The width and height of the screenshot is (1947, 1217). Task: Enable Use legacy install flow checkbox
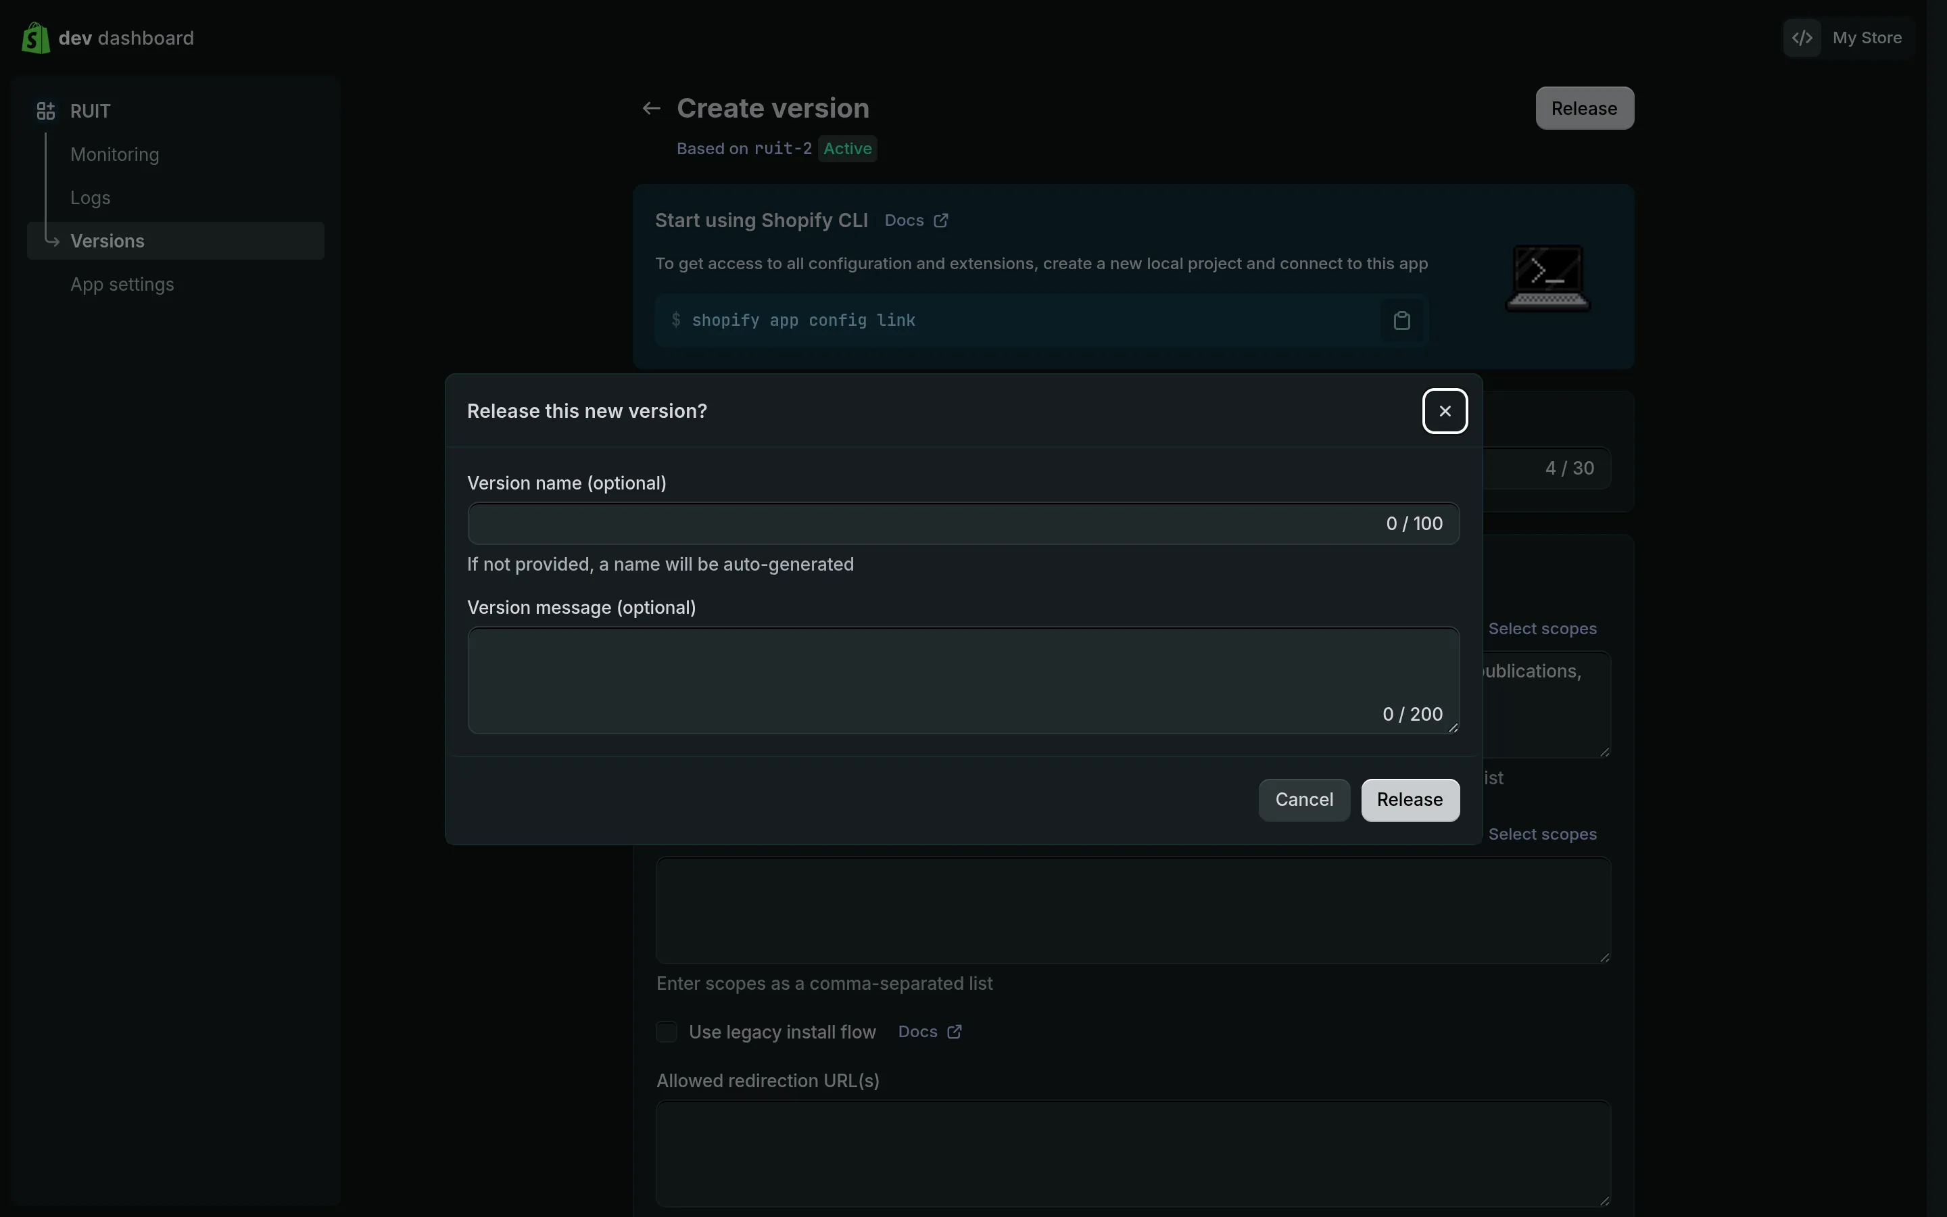click(x=666, y=1032)
